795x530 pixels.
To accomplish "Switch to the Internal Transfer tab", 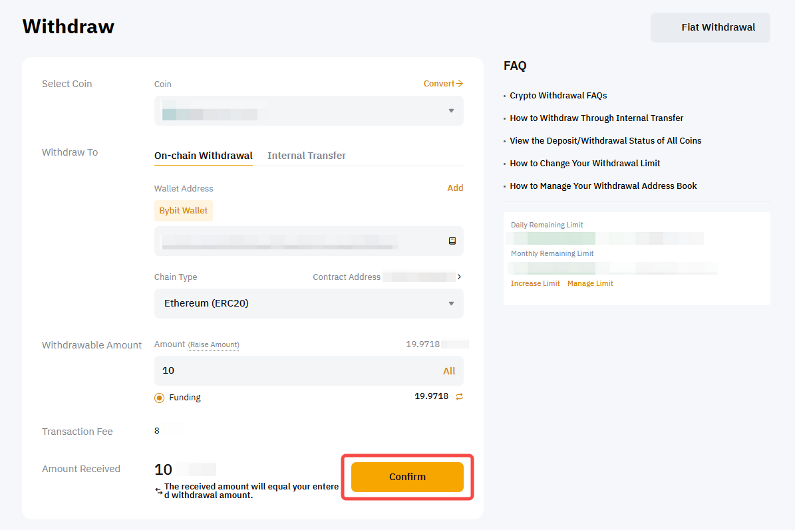I will click(307, 156).
